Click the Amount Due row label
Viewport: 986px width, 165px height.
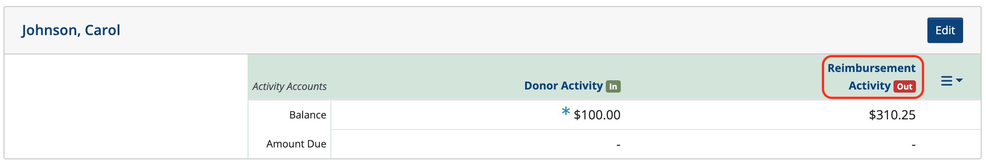(296, 144)
